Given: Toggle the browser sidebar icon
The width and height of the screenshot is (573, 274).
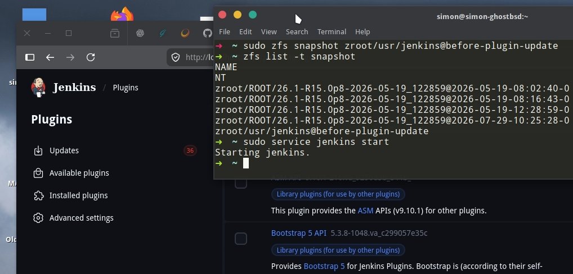Looking at the screenshot, I should click(30, 57).
